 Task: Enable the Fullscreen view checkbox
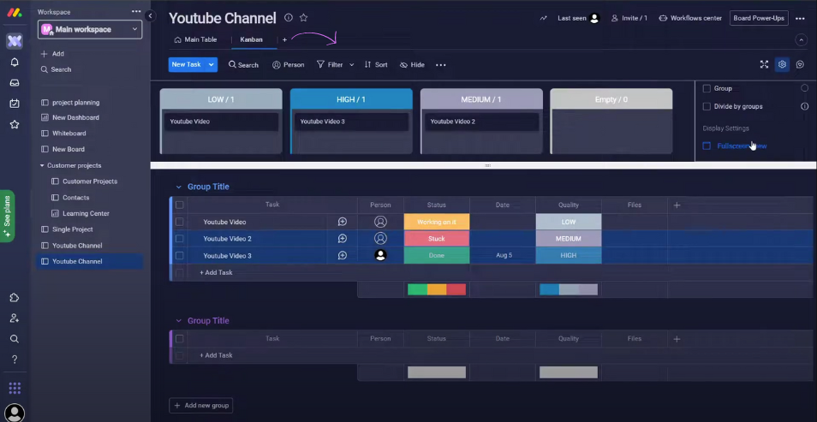click(707, 146)
